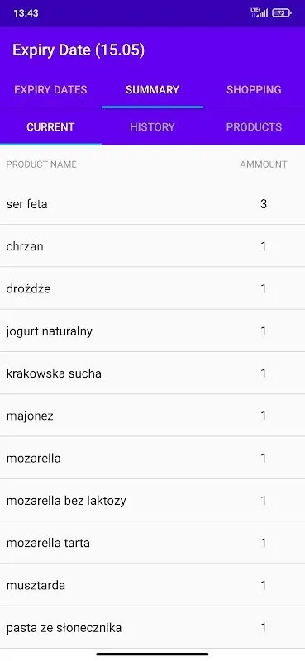Select the Current sub-tab
This screenshot has height=661, width=305.
[50, 127]
